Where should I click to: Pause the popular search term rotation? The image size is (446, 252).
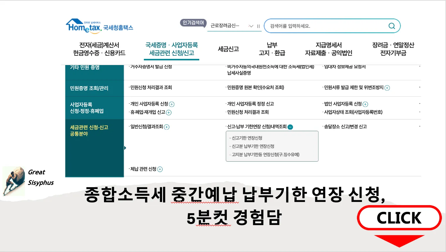(258, 26)
